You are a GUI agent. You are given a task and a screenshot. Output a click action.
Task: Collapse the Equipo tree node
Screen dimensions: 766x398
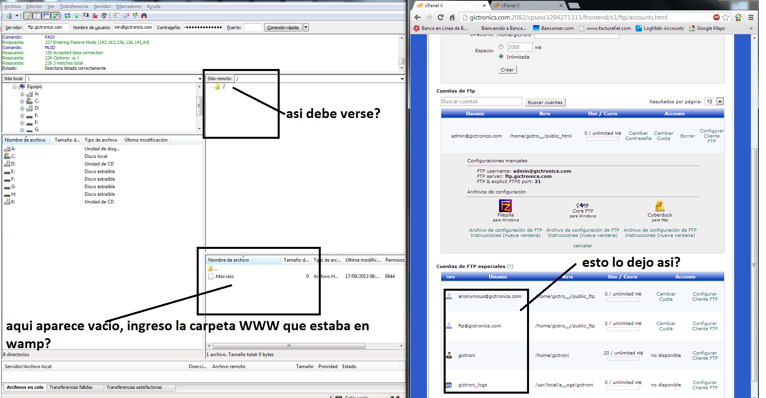click(15, 87)
